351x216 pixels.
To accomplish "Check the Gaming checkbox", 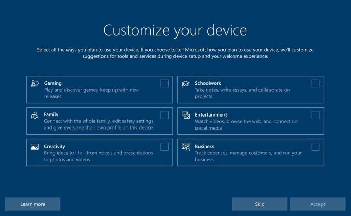I will 165,84.
